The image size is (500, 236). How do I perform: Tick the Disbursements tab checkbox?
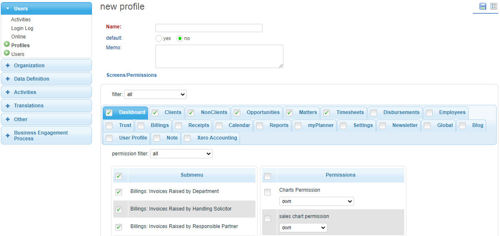(x=374, y=113)
